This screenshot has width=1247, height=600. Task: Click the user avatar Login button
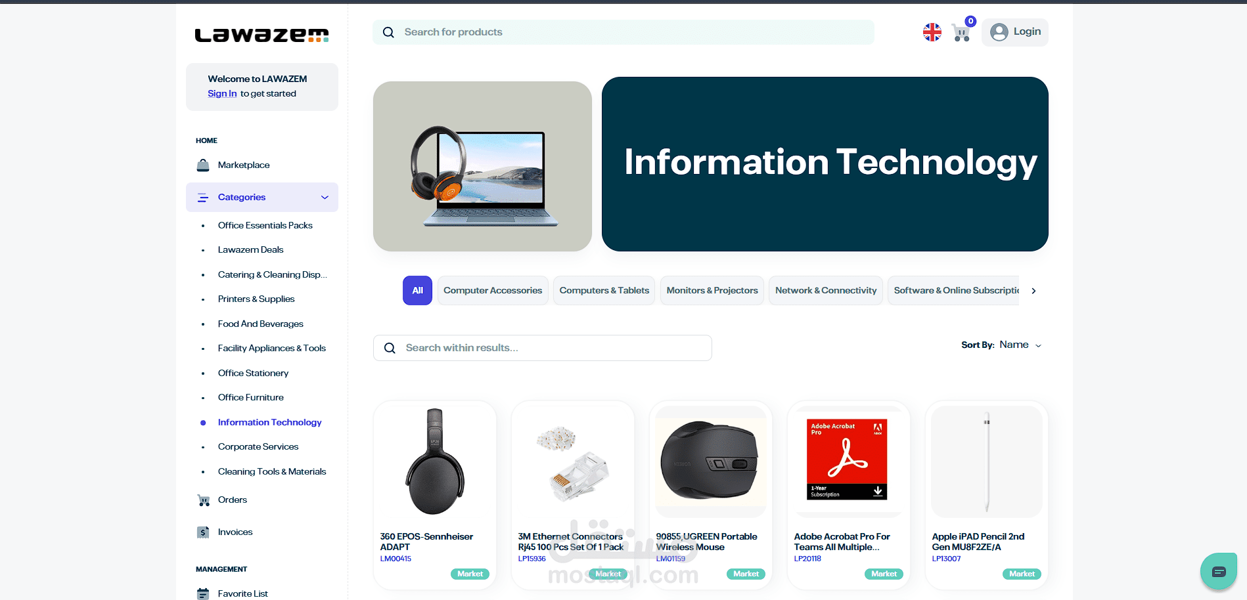pyautogui.click(x=1015, y=32)
